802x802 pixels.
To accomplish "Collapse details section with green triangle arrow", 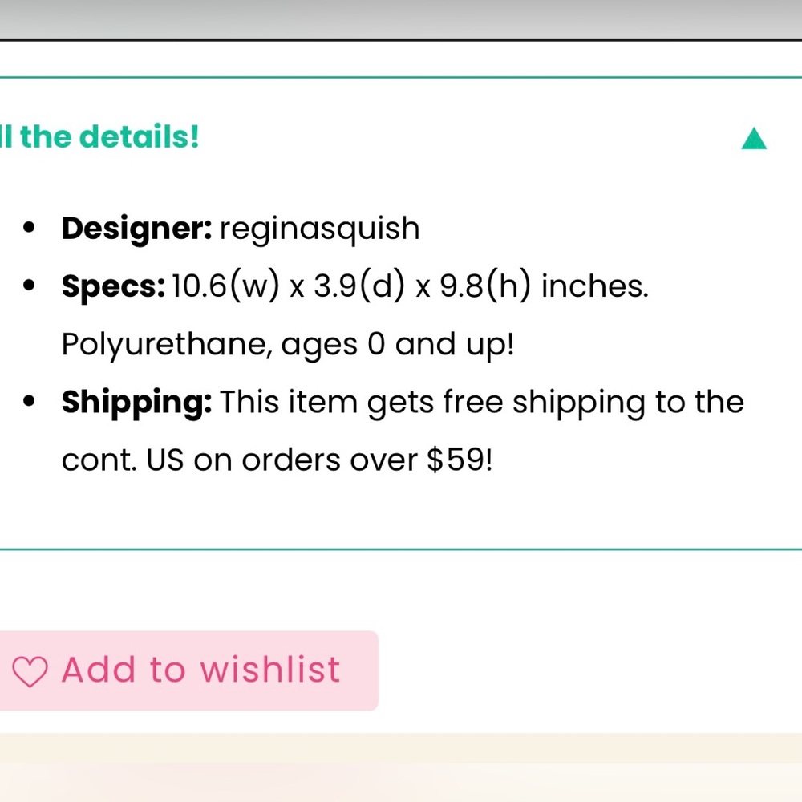I will [754, 140].
